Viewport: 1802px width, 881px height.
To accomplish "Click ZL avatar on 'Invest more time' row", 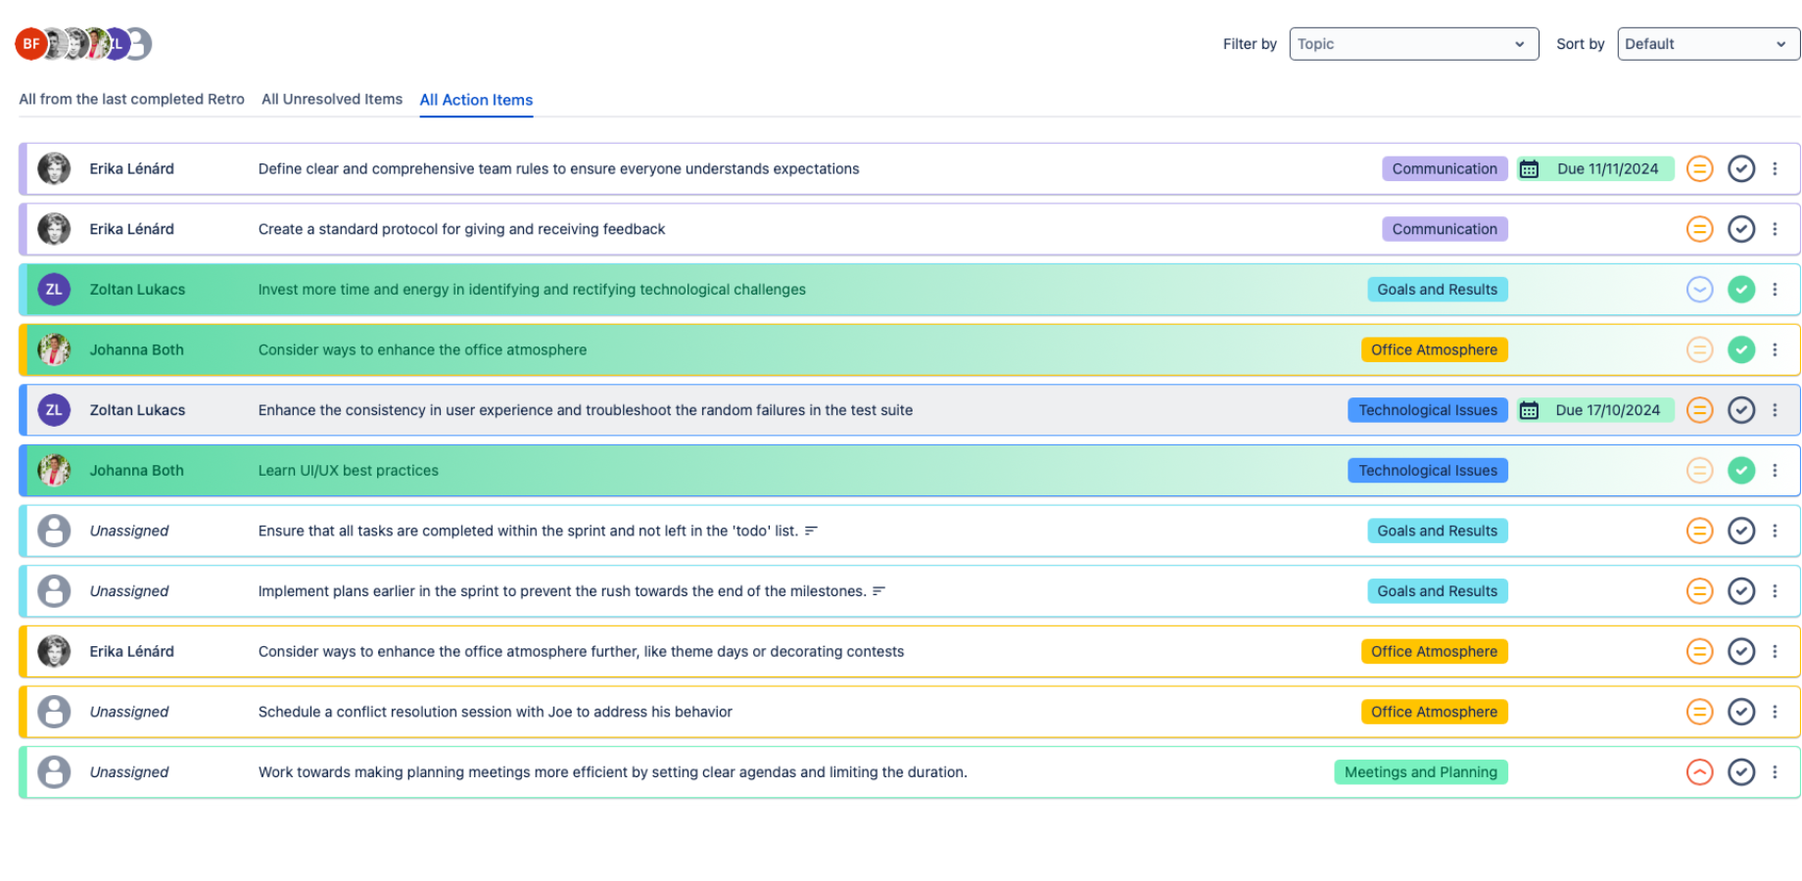I will 54,290.
